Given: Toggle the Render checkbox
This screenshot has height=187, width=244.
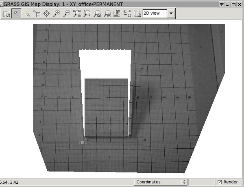Looking at the screenshot, I should point(220,182).
